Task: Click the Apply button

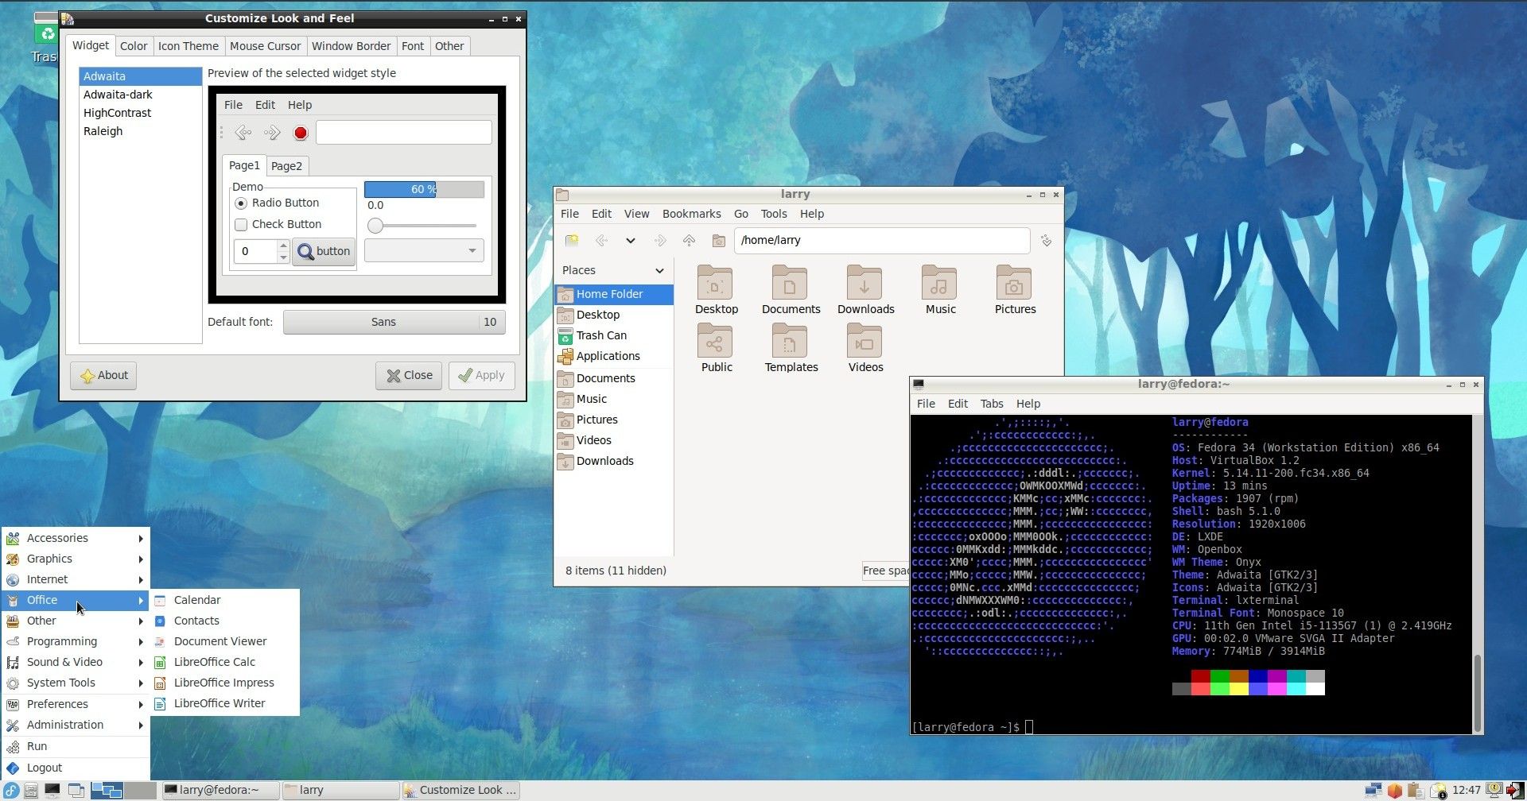Action: click(481, 375)
